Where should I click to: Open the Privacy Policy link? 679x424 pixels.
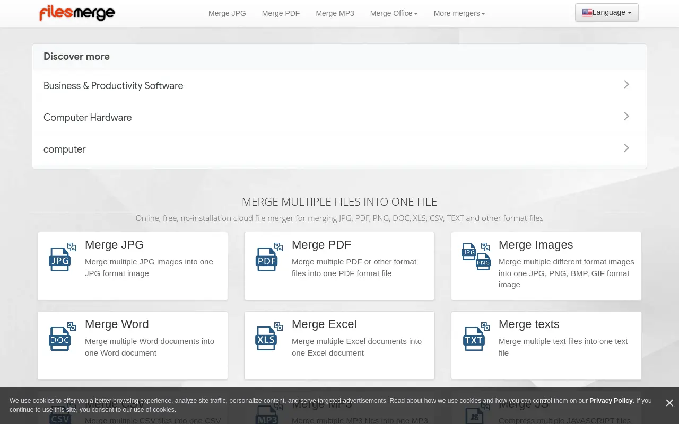pos(611,401)
